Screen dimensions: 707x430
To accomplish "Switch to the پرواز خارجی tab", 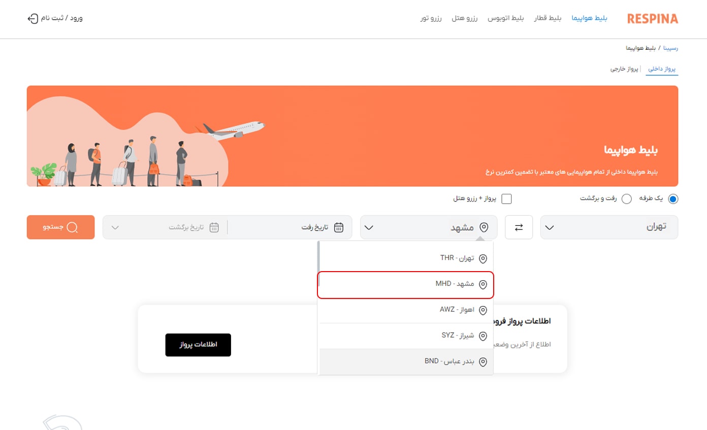I will click(624, 69).
